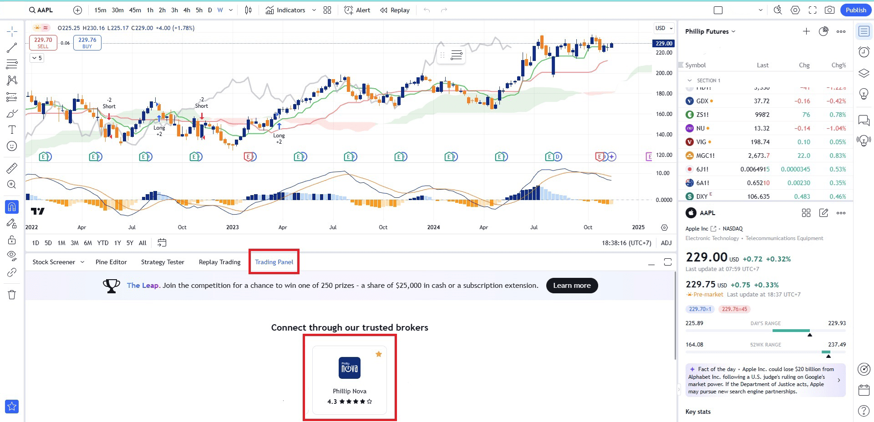
Task: Take a chart snapshot with camera icon
Action: point(830,10)
